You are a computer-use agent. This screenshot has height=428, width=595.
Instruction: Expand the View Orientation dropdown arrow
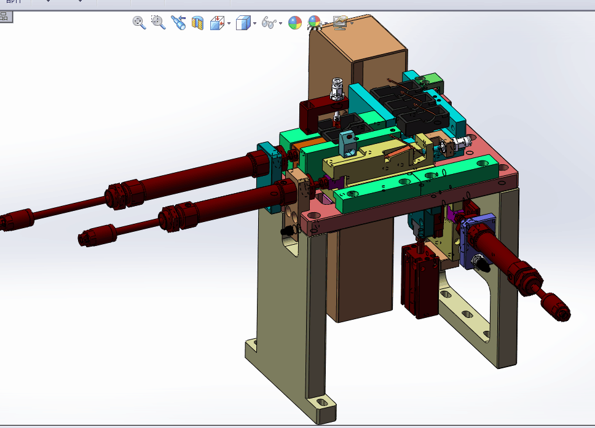pyautogui.click(x=229, y=23)
